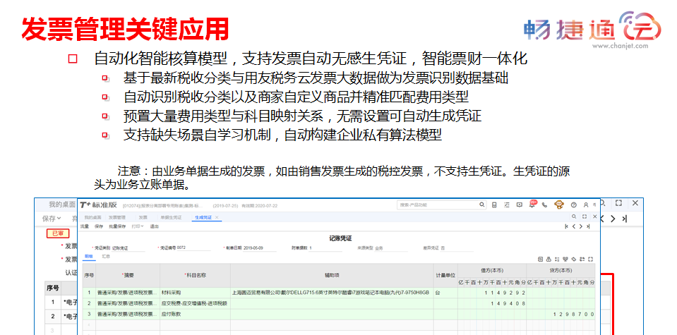Click the user account icon
677x335 pixels.
(585, 205)
